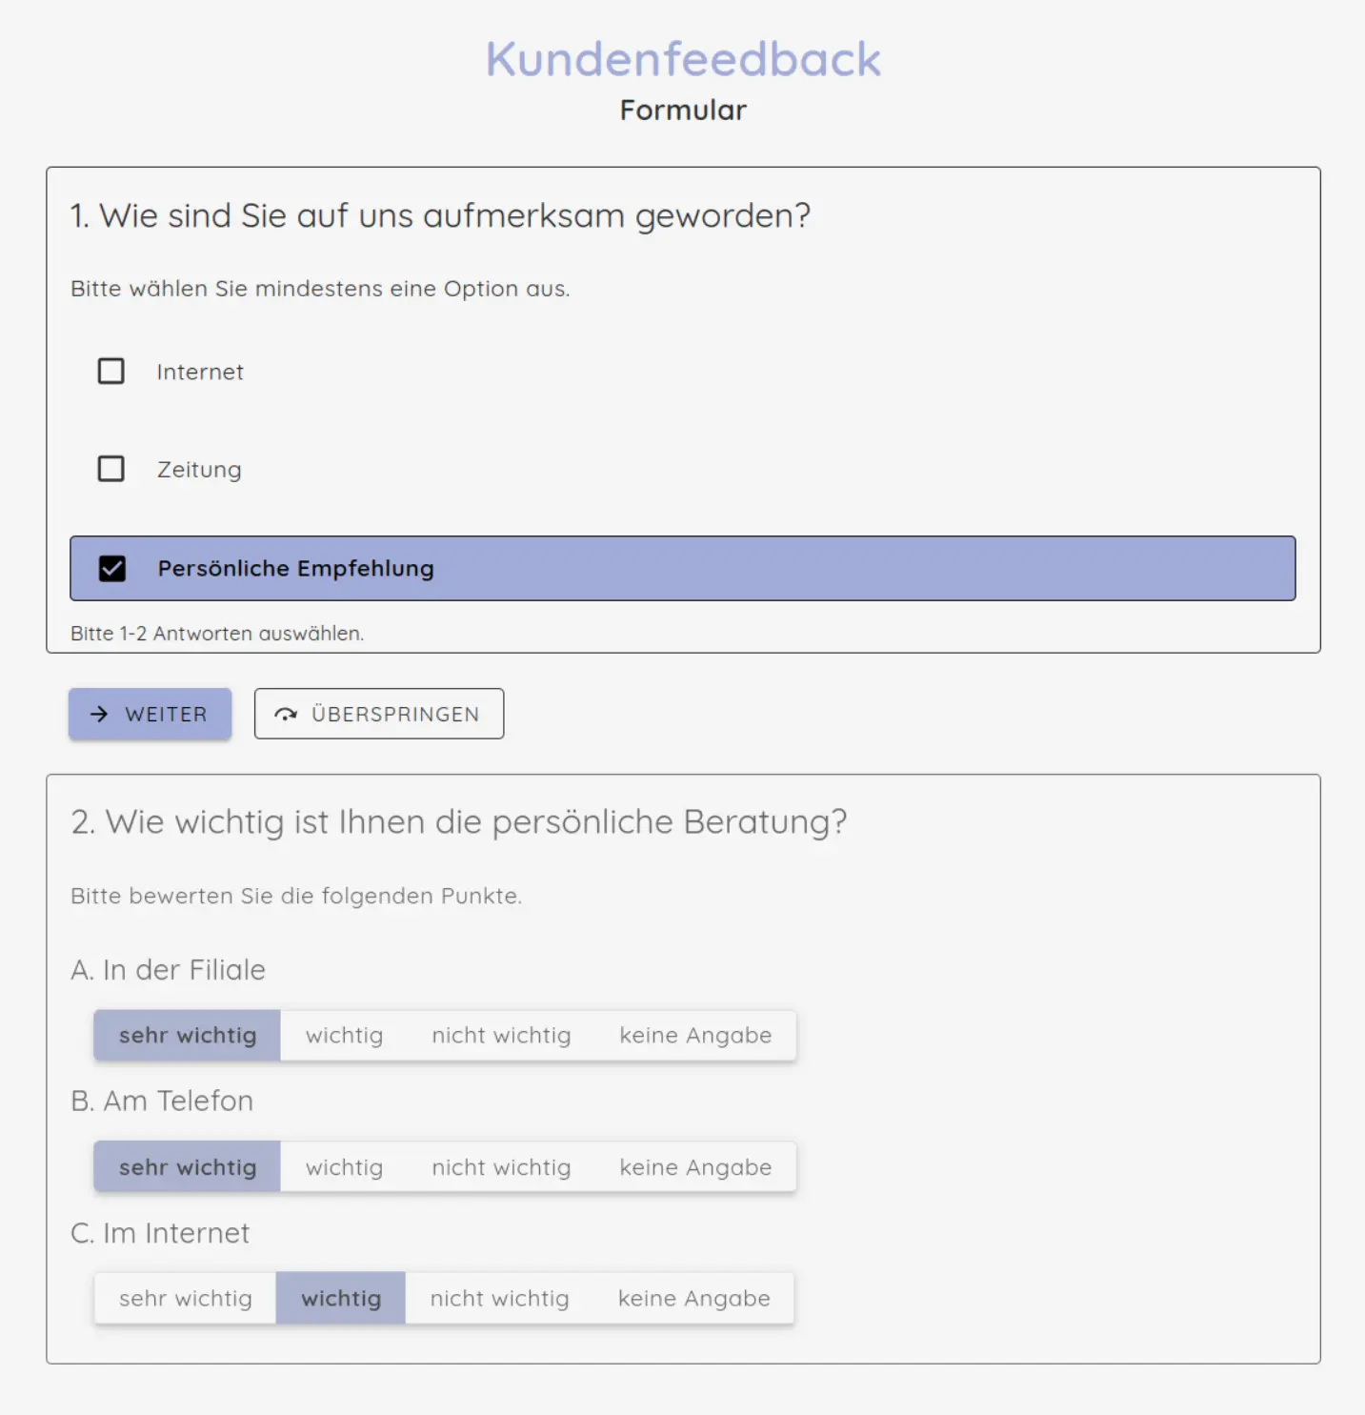
Task: Select "nicht wichtig" for In der Filiale
Action: (501, 1035)
